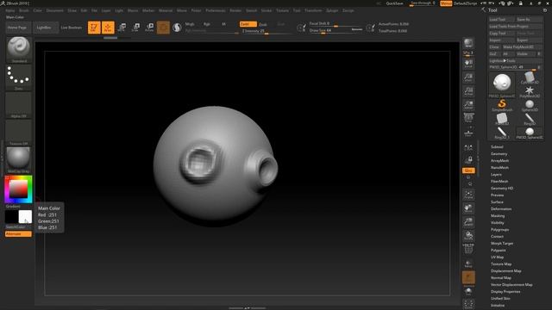Select the black secondary color swatch

[x=11, y=217]
